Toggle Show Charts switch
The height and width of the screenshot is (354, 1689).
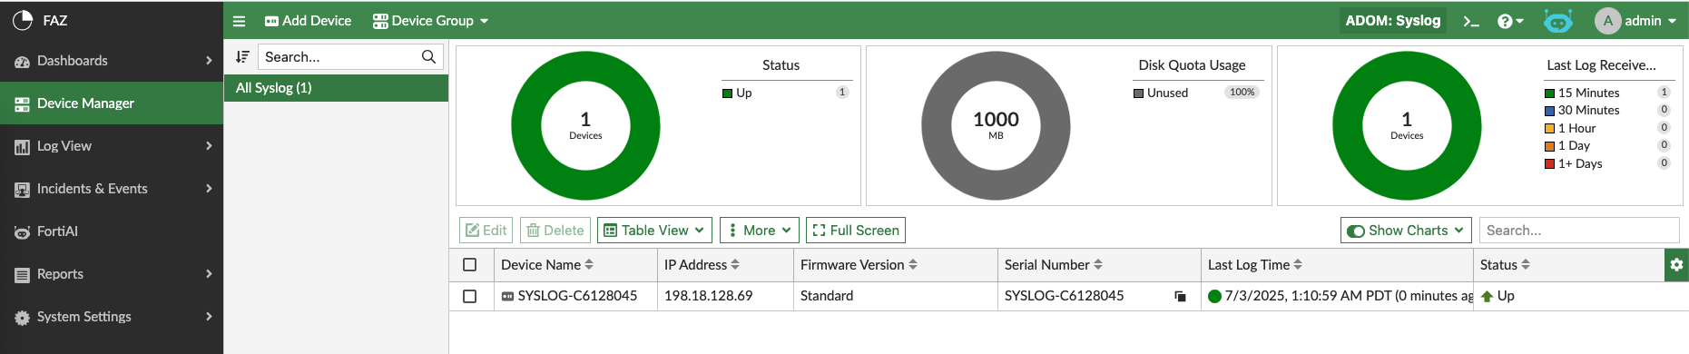coord(1356,231)
